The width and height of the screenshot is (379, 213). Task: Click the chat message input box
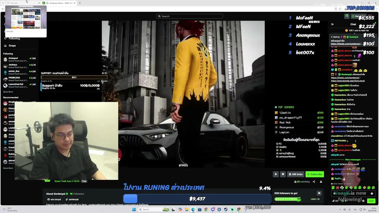click(353, 194)
